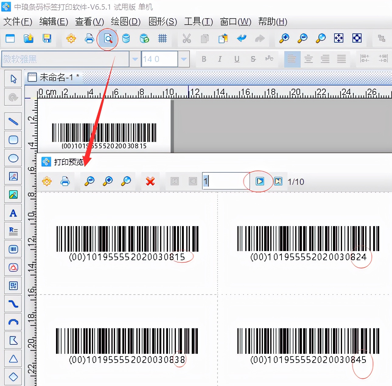Screen dimensions: 392x386
Task: Open print preview from main toolbar
Action: [x=107, y=39]
